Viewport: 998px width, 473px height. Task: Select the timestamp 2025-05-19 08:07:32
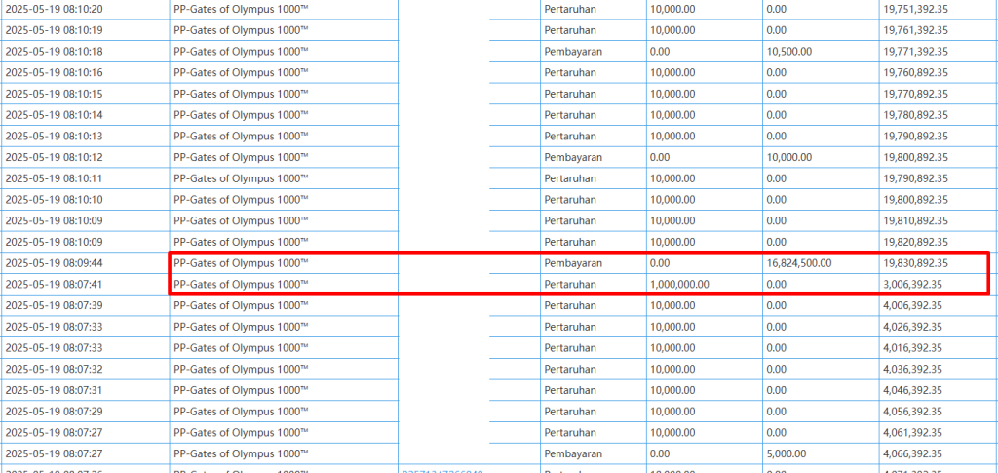55,370
